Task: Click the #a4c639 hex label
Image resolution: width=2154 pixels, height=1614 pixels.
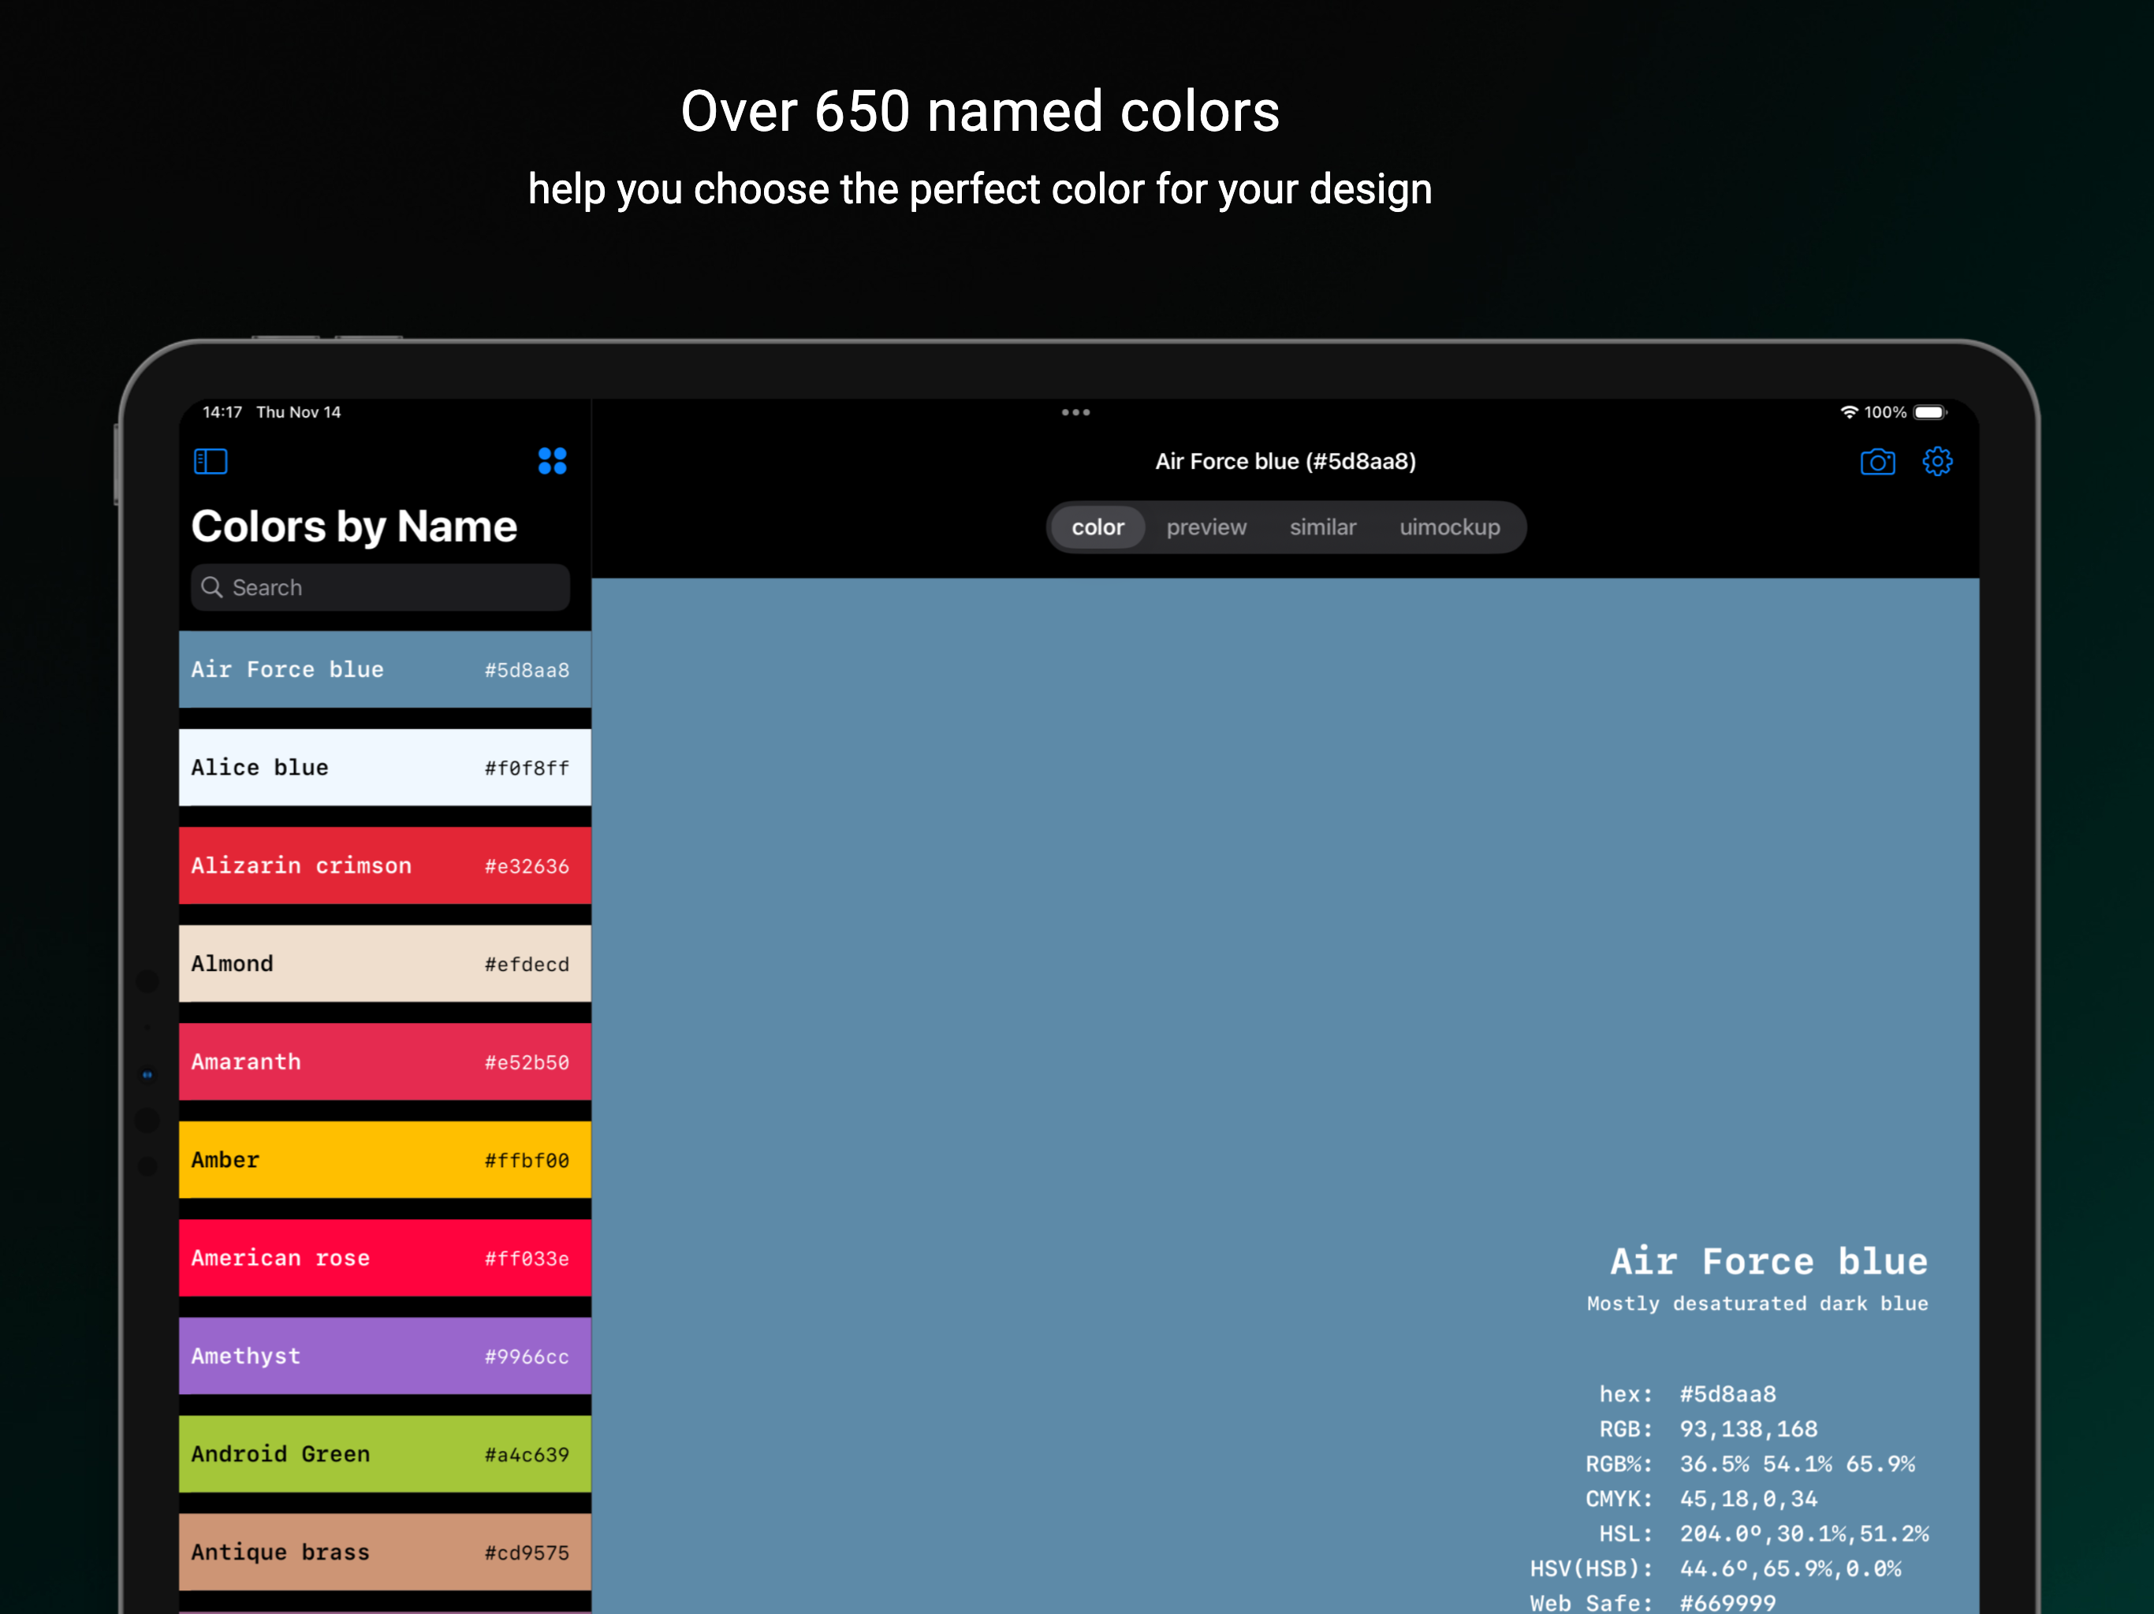Action: click(527, 1456)
